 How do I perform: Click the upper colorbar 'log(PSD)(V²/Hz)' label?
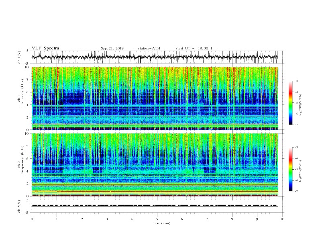[301, 105]
